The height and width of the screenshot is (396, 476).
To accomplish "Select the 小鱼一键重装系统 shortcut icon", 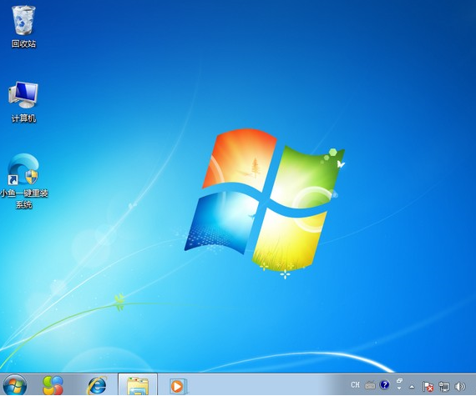I will pyautogui.click(x=23, y=169).
